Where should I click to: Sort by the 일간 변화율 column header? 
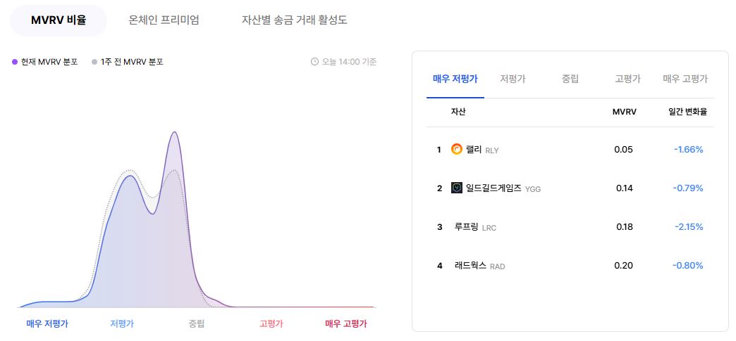tap(687, 112)
